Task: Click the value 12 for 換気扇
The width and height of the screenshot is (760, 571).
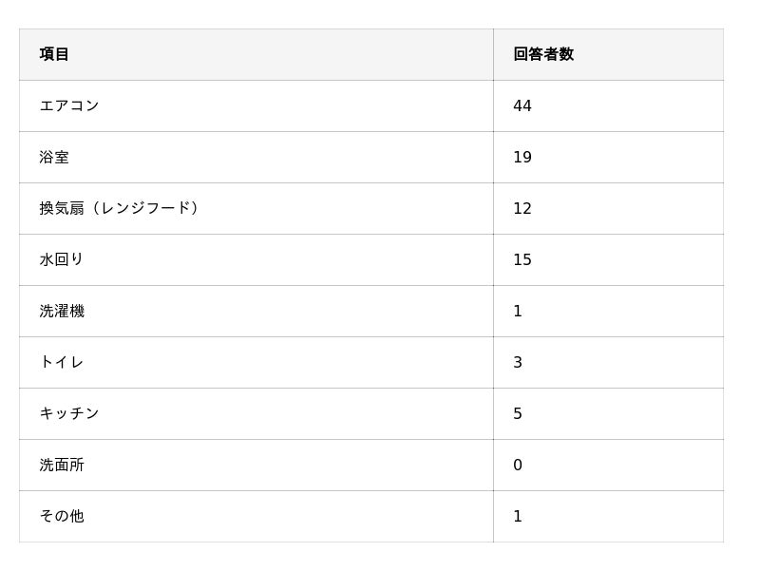Action: 522,208
